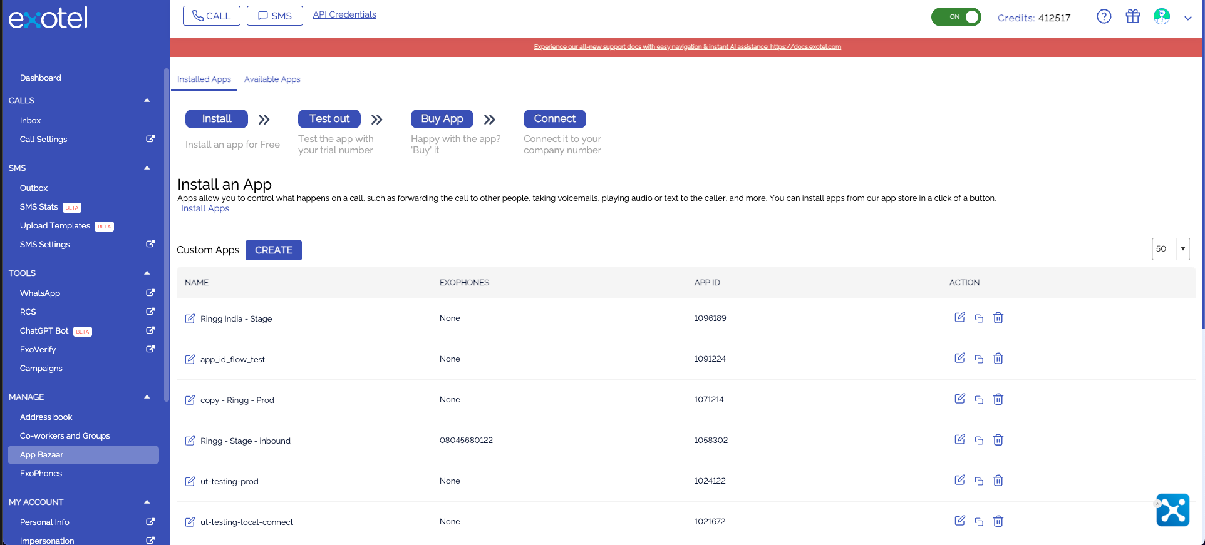Screen dimensions: 1205x545
Task: Open the support docs banner link
Action: [687, 46]
